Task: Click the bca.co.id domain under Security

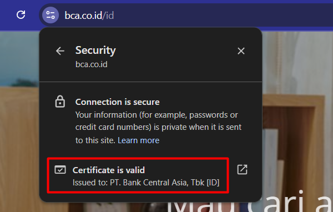Action: pyautogui.click(x=92, y=64)
